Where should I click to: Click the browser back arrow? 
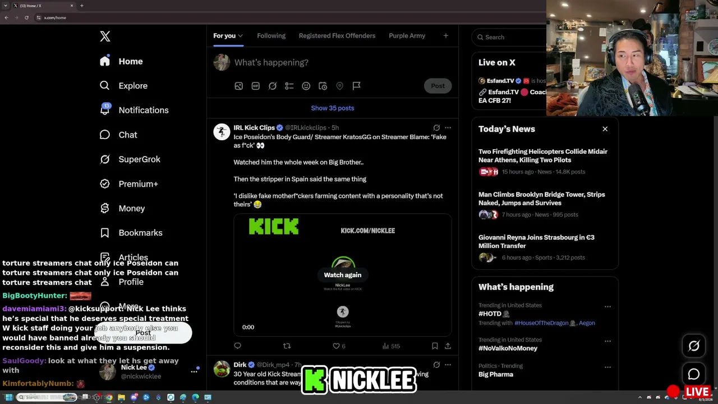click(6, 17)
